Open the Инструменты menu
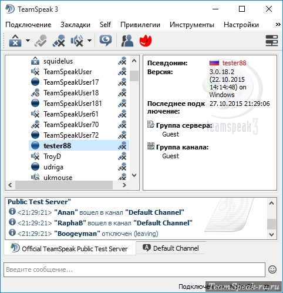 point(192,25)
